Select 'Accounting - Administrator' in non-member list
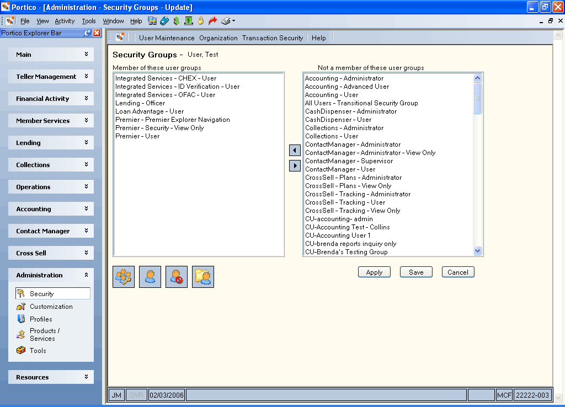Screen dimensions: 565x407 344,78
